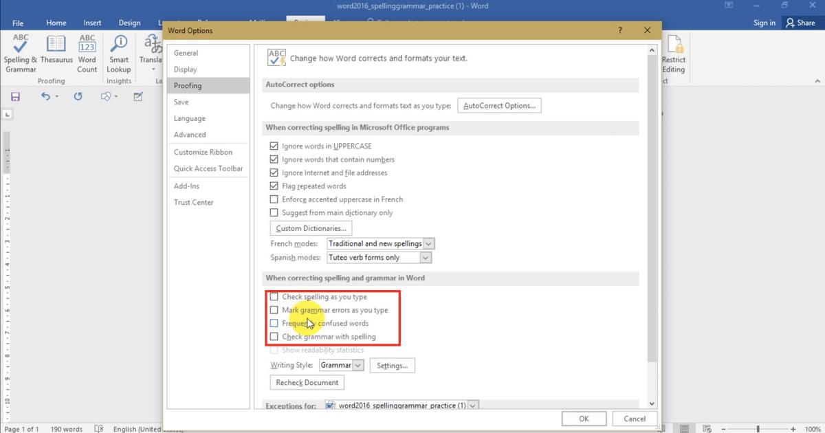Select the Language options category

208,118
